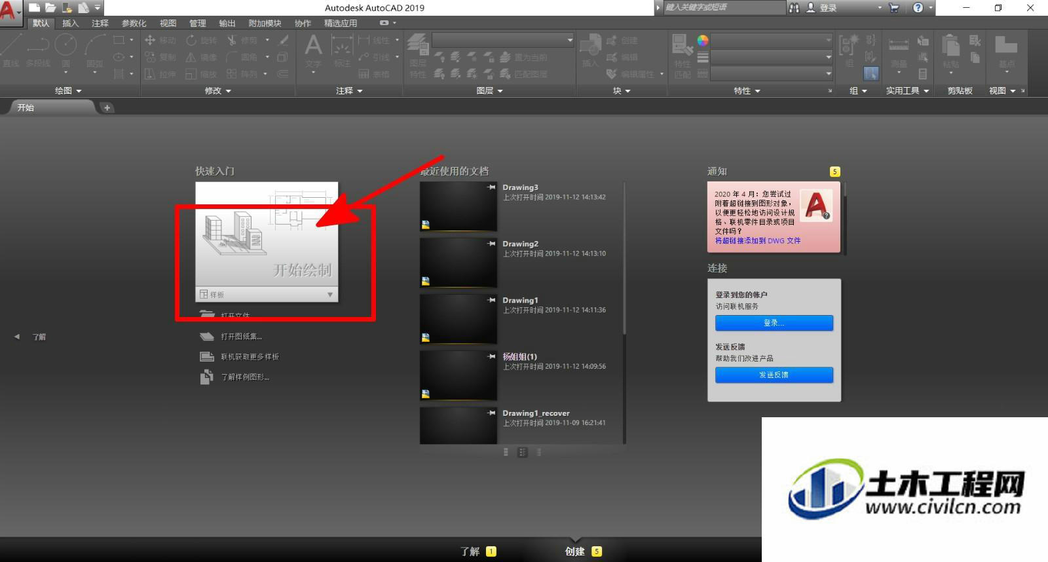
Task: Click the New drawing icon in quick access toolbar
Action: [35, 8]
